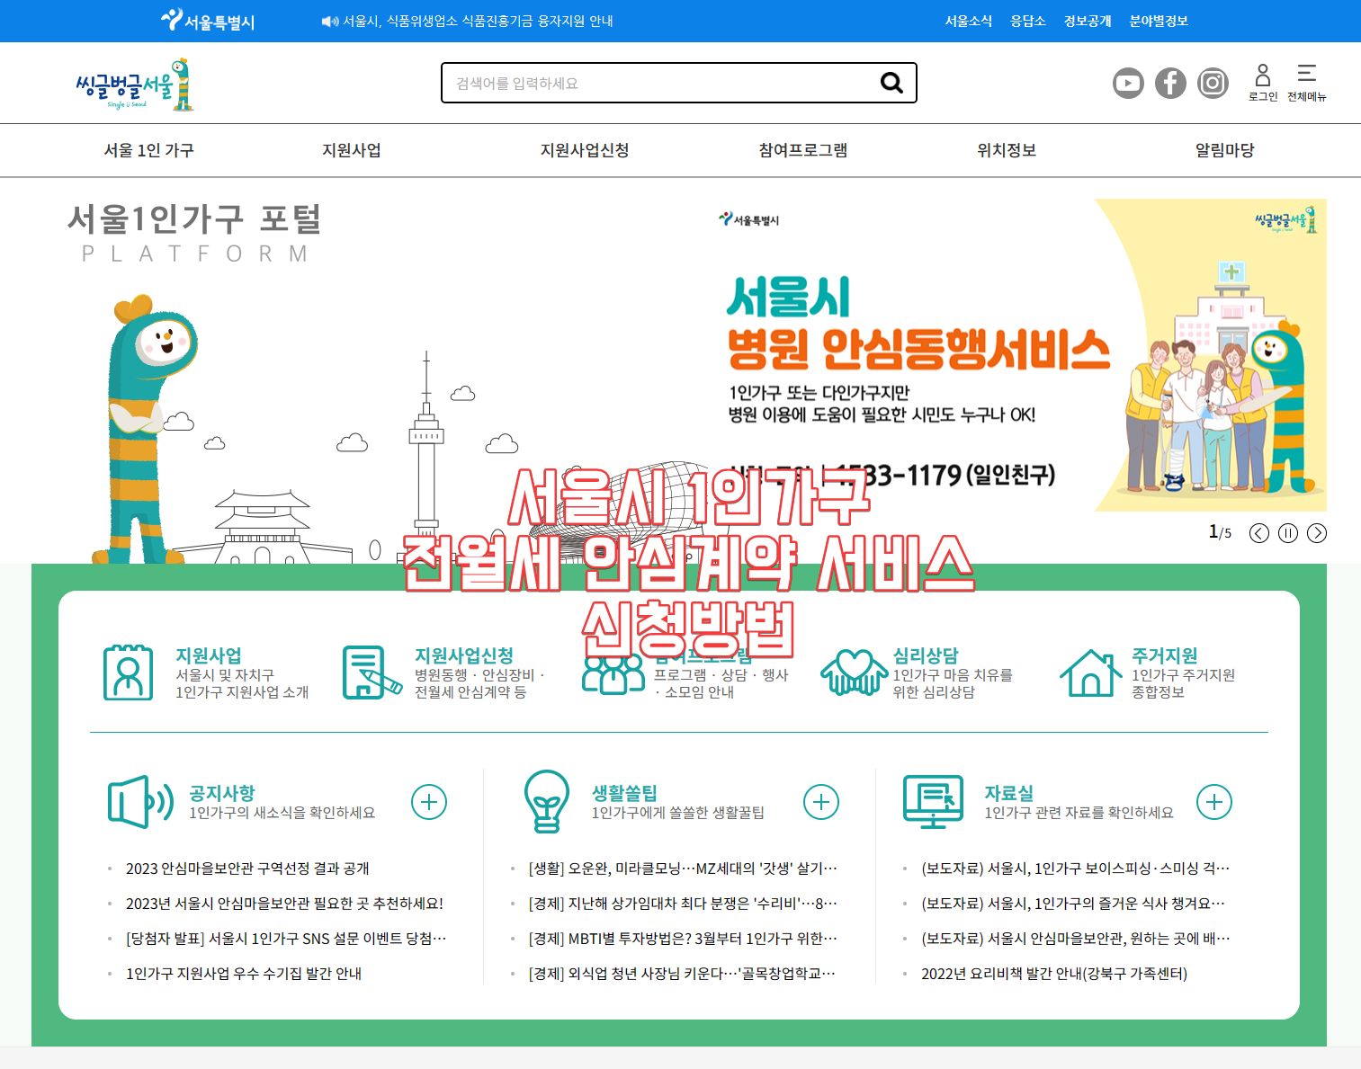Screen dimensions: 1361x1069
Task: Open the 전체메뉴 hamburger icon
Action: pyautogui.click(x=1307, y=74)
